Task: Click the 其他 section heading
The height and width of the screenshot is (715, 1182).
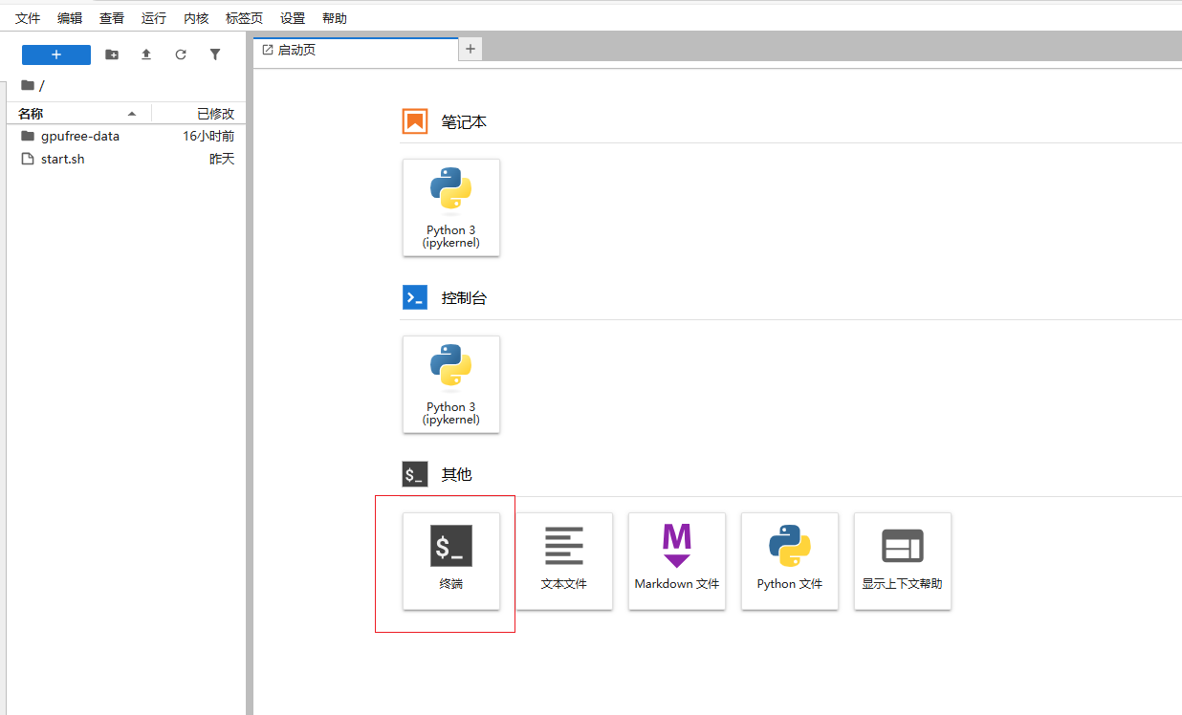Action: tap(456, 474)
